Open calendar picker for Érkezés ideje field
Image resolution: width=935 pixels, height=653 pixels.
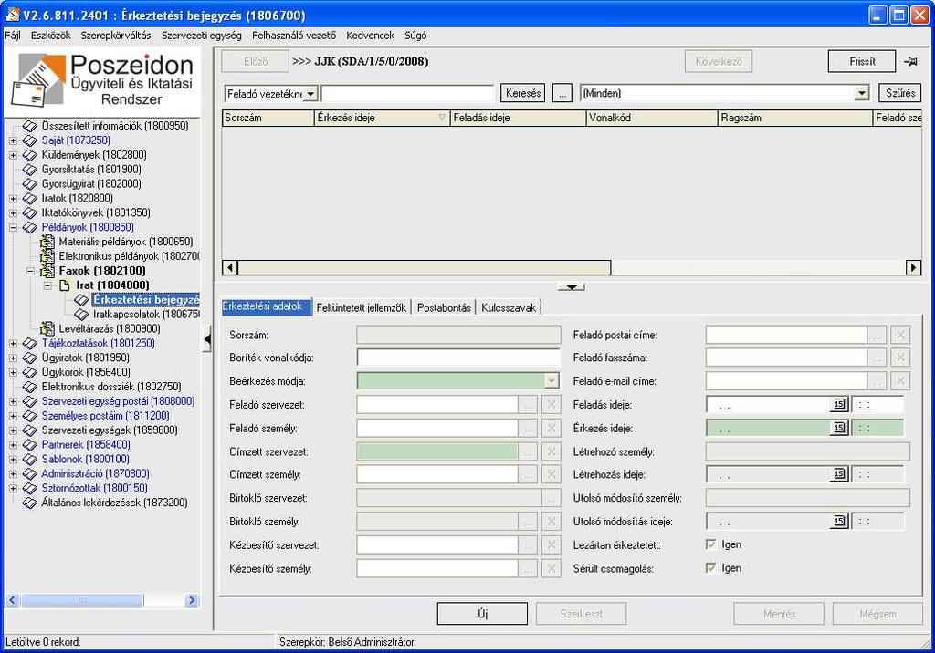click(839, 428)
